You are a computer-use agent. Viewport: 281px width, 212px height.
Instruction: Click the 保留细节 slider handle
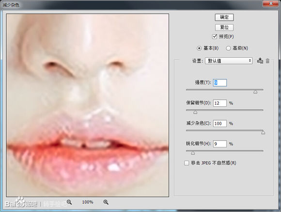coord(195,113)
